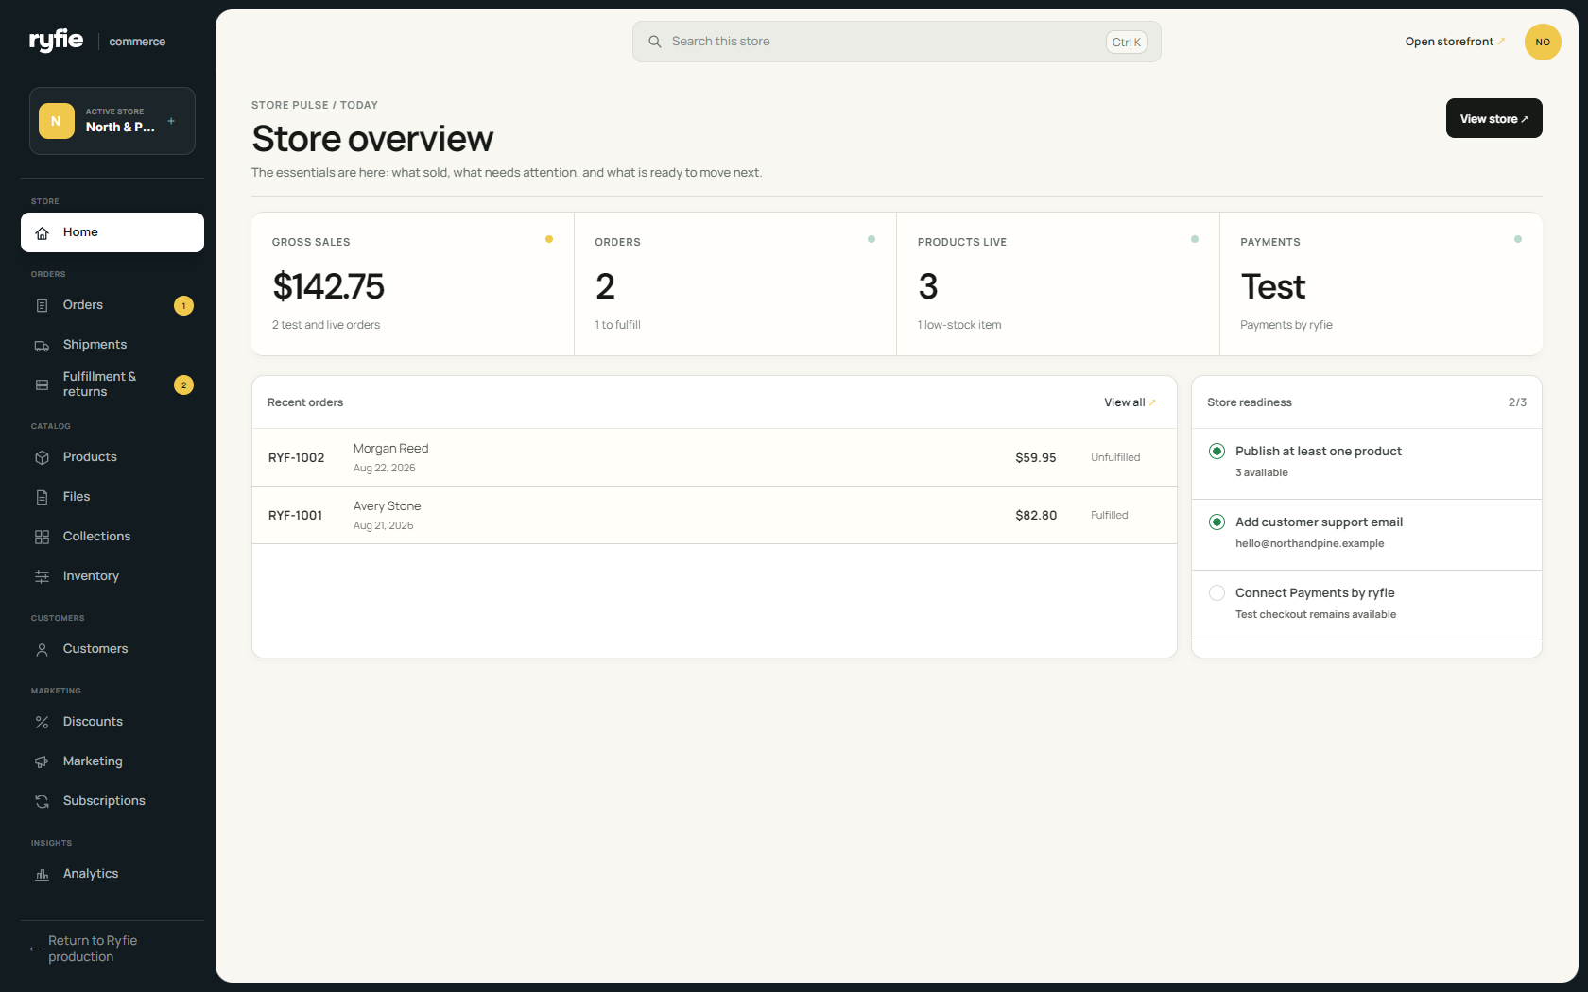
Task: Click the $59.95 order amount
Action: point(1036,457)
